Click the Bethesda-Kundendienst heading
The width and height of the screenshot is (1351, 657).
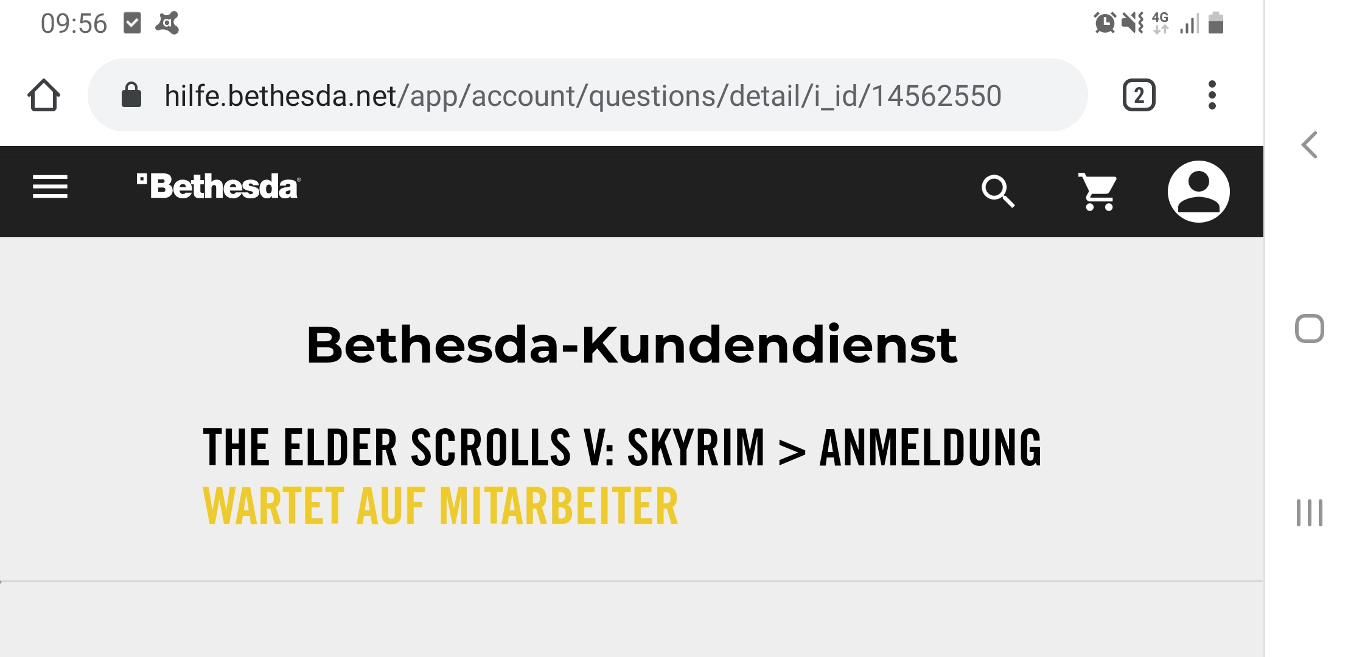(x=632, y=345)
